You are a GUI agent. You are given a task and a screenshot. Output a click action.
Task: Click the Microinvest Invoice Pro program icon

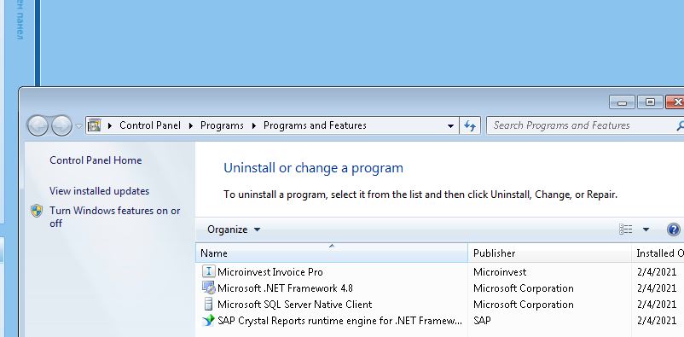(x=208, y=271)
